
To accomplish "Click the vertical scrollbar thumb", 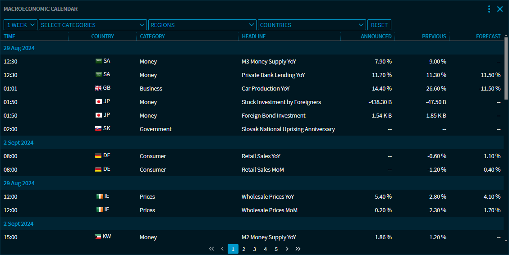I will pos(506,68).
